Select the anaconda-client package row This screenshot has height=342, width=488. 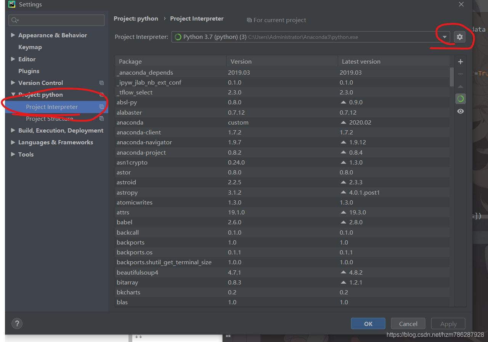(283, 133)
